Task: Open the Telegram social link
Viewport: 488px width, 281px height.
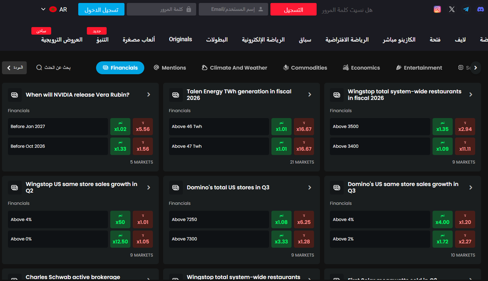Action: click(x=466, y=9)
